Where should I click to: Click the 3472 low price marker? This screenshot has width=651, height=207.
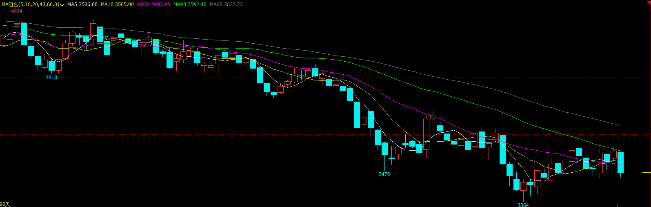pos(384,174)
